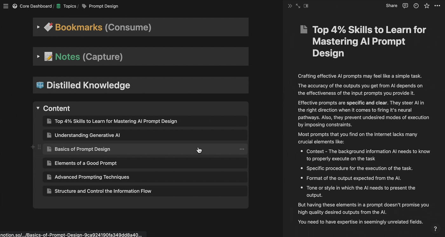445x237 pixels.
Task: Open the sidebar hamburger menu
Action: (x=5, y=6)
